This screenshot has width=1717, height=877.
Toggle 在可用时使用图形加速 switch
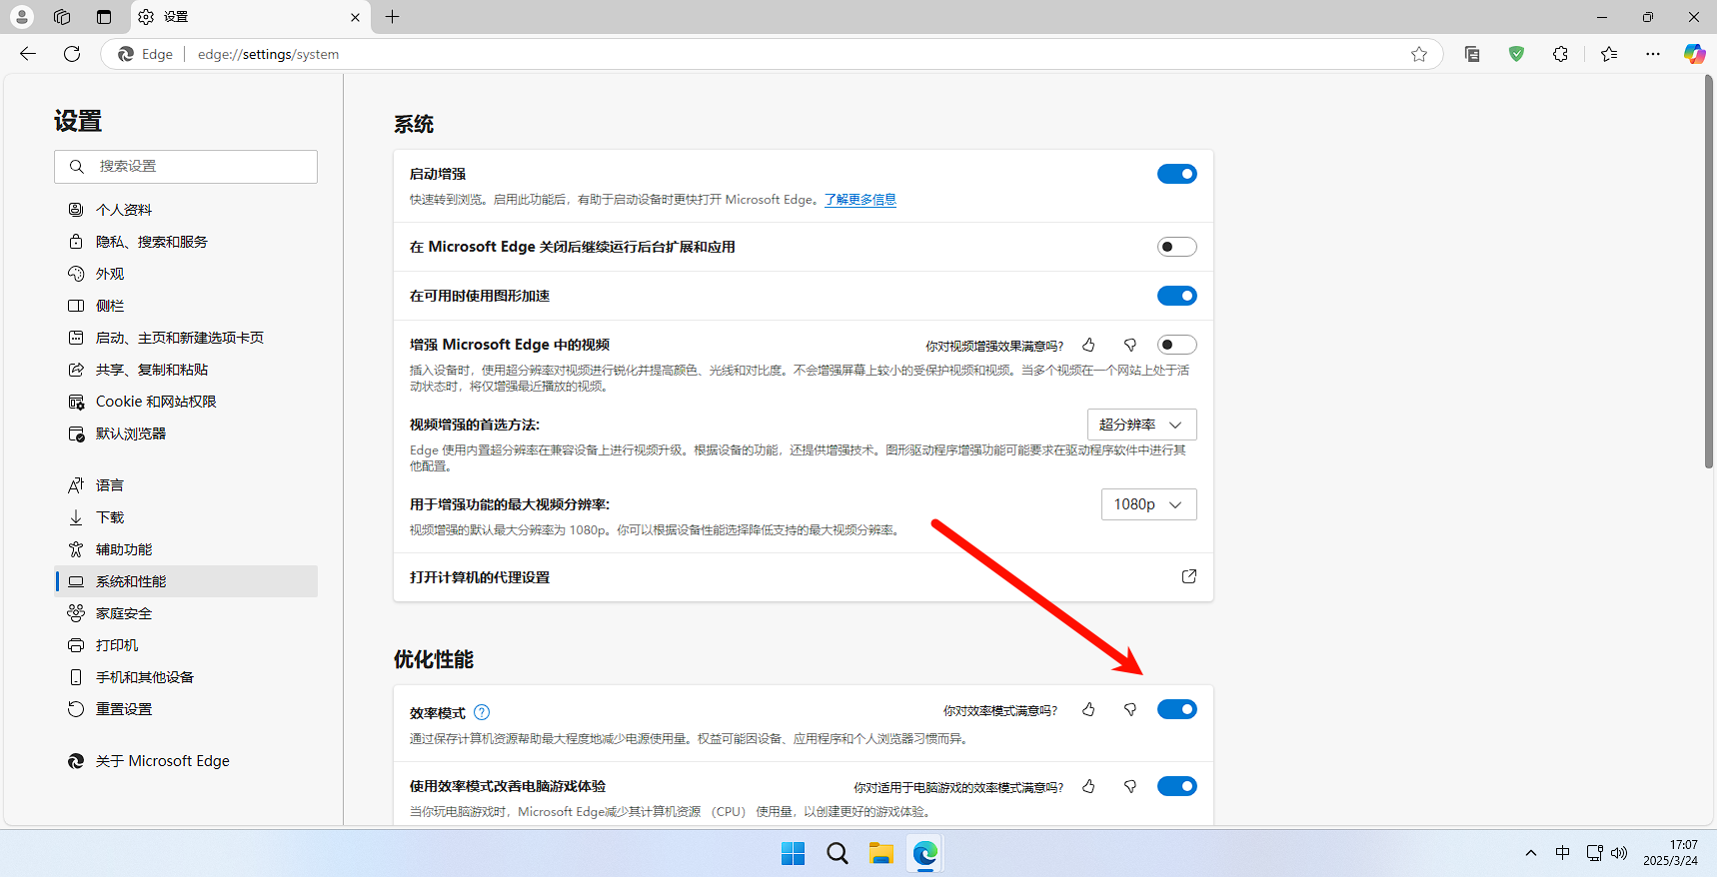pos(1176,296)
